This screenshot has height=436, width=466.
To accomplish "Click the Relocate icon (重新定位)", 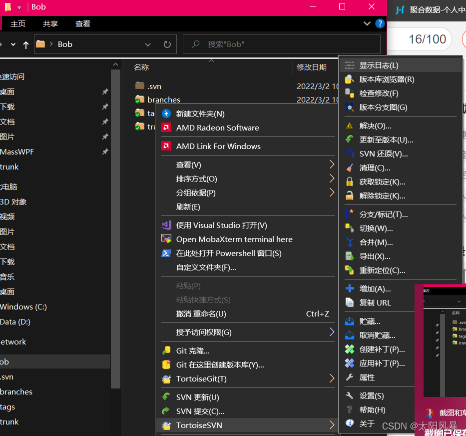I will point(350,270).
